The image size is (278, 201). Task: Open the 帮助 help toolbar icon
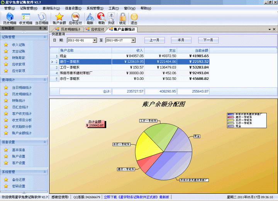click(x=102, y=19)
